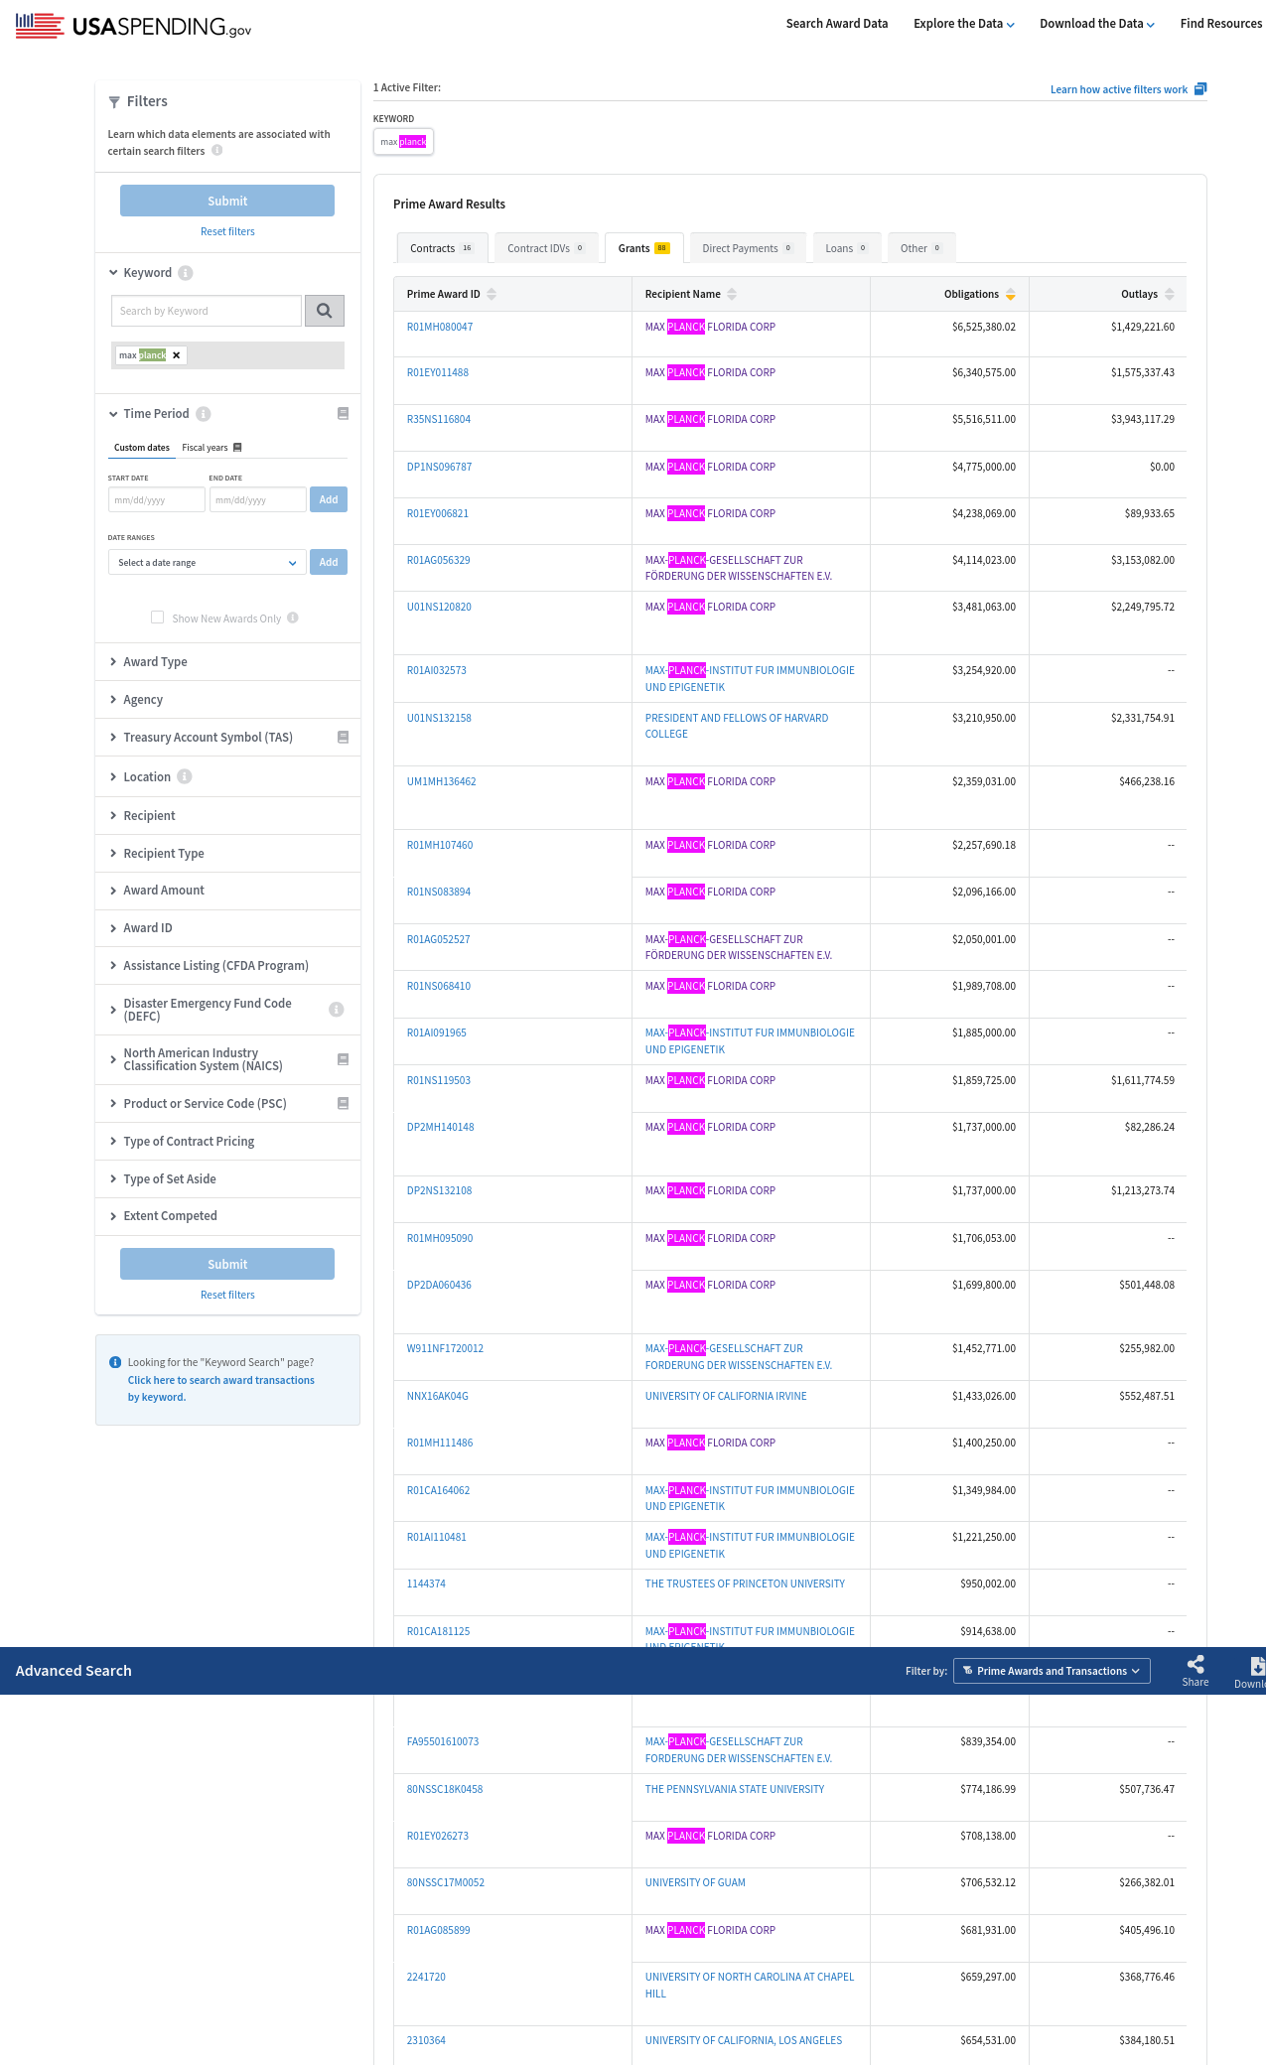Sort by Recipient Name column arrows

732,294
